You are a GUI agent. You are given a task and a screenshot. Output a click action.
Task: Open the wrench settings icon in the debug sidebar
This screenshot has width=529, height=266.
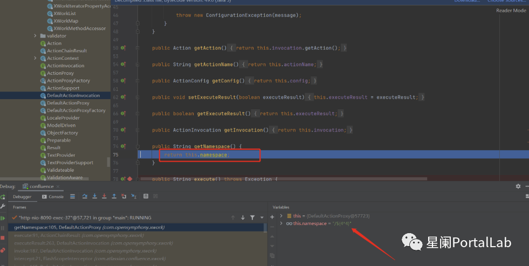[3, 206]
